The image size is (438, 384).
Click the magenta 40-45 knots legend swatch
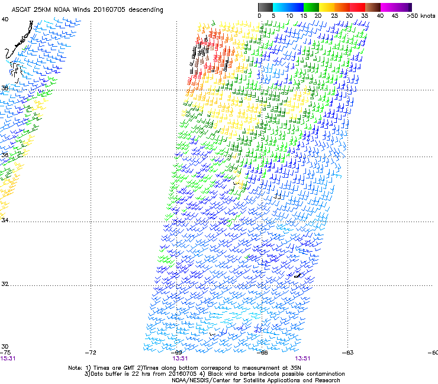388,7
